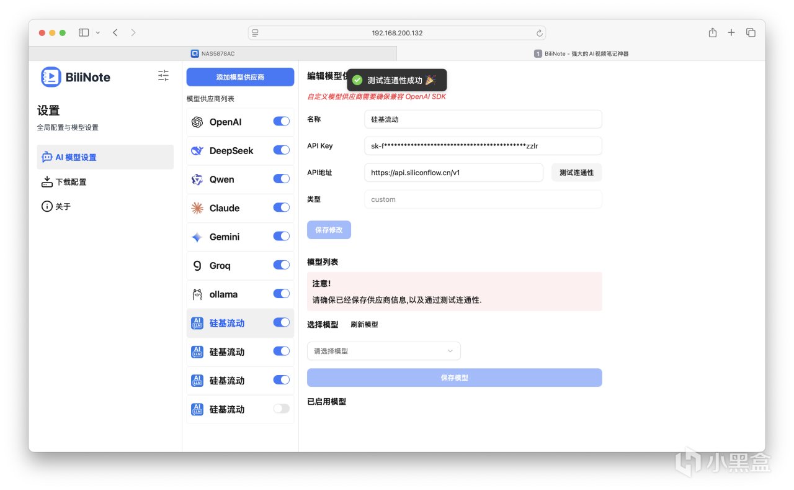Click the 类型 field showing custom
794x490 pixels.
[483, 199]
